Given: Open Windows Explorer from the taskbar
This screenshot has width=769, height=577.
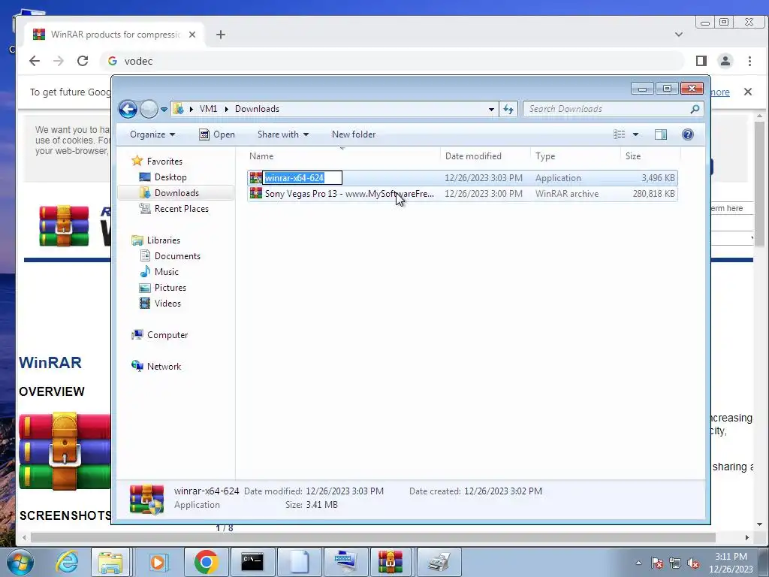Looking at the screenshot, I should pyautogui.click(x=110, y=562).
